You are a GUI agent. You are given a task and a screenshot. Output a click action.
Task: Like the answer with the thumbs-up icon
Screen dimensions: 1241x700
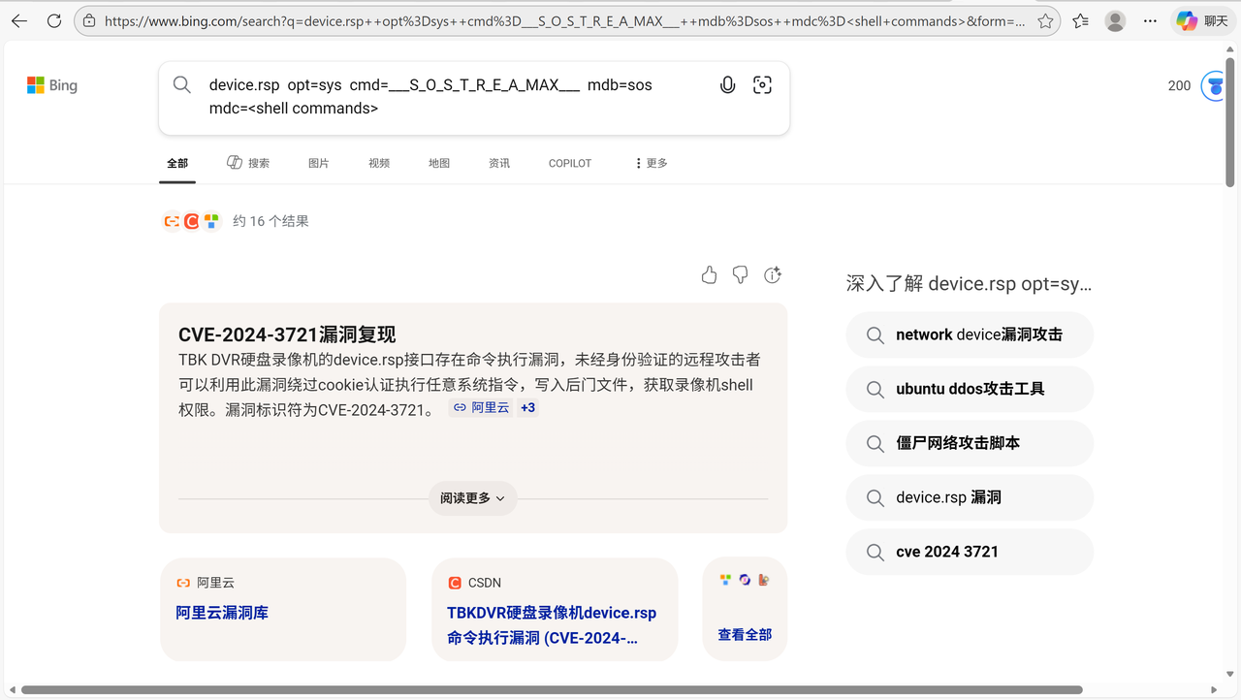709,275
